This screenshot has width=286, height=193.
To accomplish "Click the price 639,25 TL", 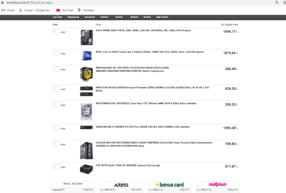I will 231,89.
